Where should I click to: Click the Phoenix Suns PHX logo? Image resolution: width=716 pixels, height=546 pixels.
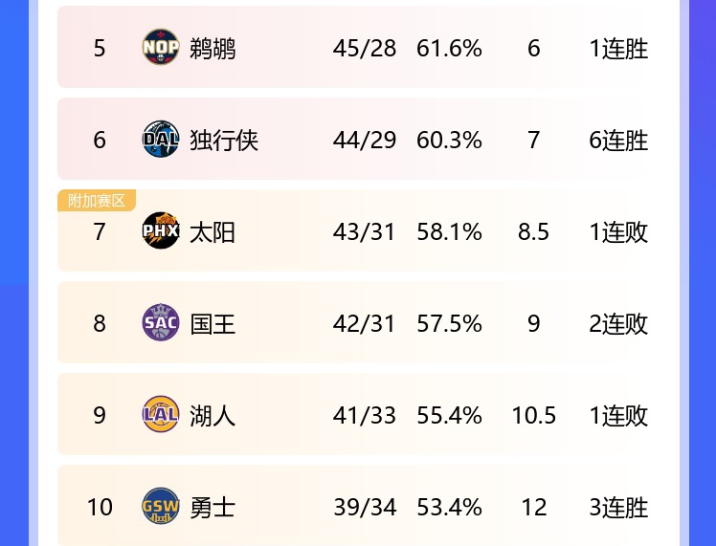160,231
